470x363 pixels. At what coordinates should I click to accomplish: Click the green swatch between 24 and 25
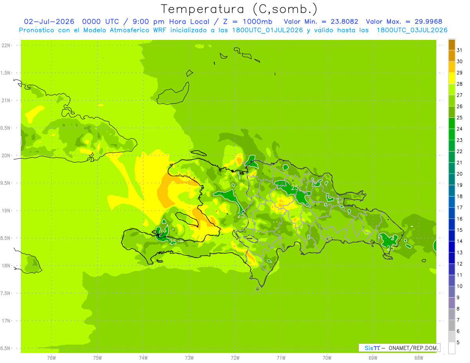pyautogui.click(x=452, y=123)
